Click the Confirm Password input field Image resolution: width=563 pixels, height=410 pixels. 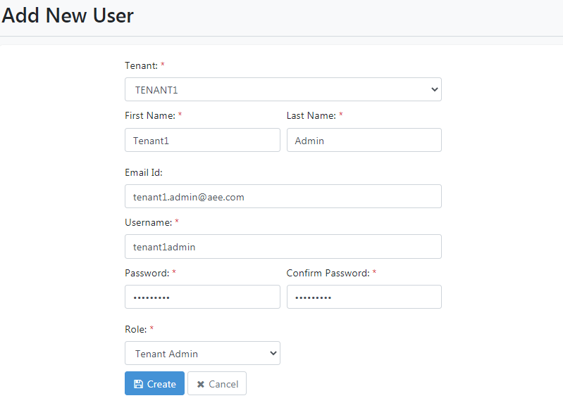[364, 297]
